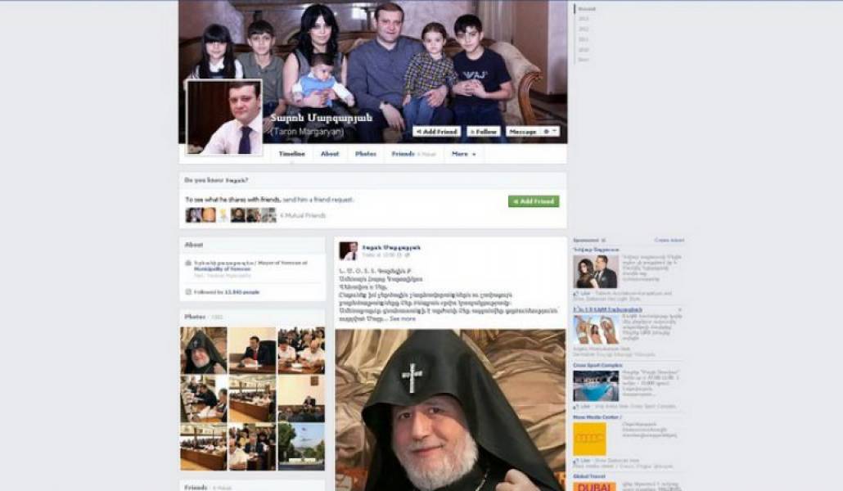The height and width of the screenshot is (491, 843).
Task: Expand the More dropdown tab
Action: pos(463,154)
